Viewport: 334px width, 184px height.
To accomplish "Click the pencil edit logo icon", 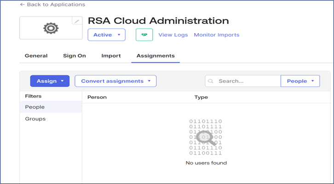I will 77,21.
